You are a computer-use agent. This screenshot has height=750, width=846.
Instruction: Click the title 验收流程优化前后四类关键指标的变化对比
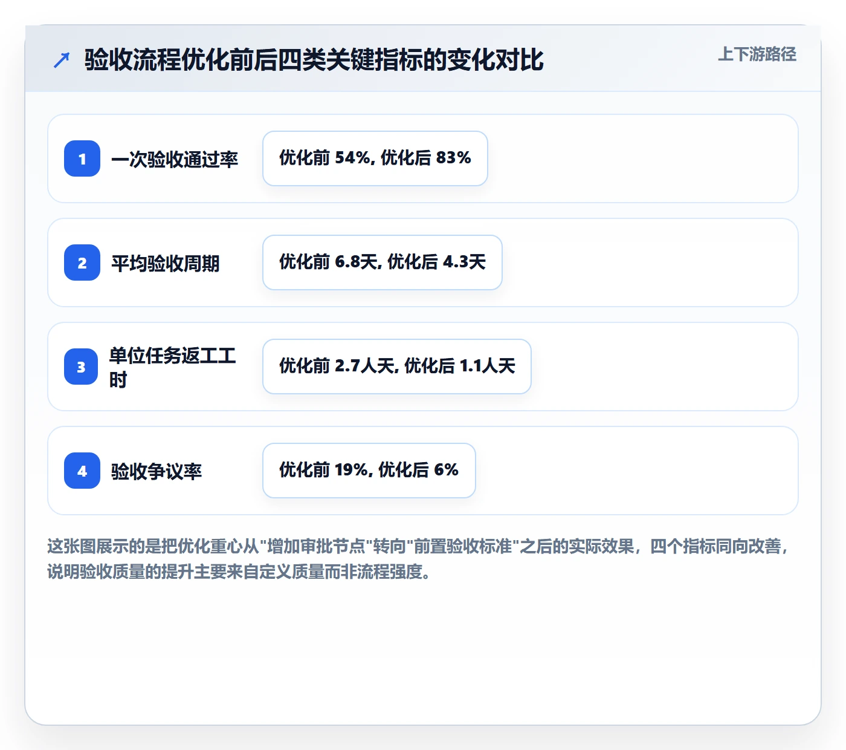pyautogui.click(x=314, y=60)
